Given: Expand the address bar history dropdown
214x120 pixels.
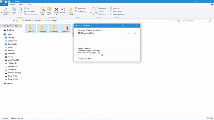Looking at the screenshot, I should pos(176,21).
